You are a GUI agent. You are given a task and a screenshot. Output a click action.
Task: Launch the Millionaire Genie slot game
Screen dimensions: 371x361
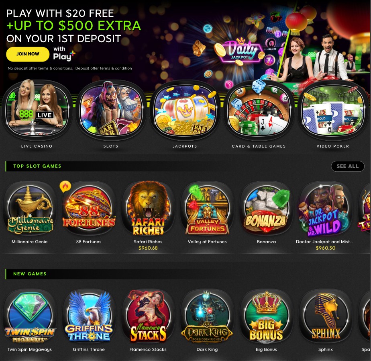[x=30, y=209]
